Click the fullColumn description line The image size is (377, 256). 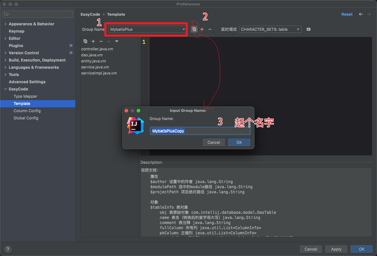tap(211, 228)
